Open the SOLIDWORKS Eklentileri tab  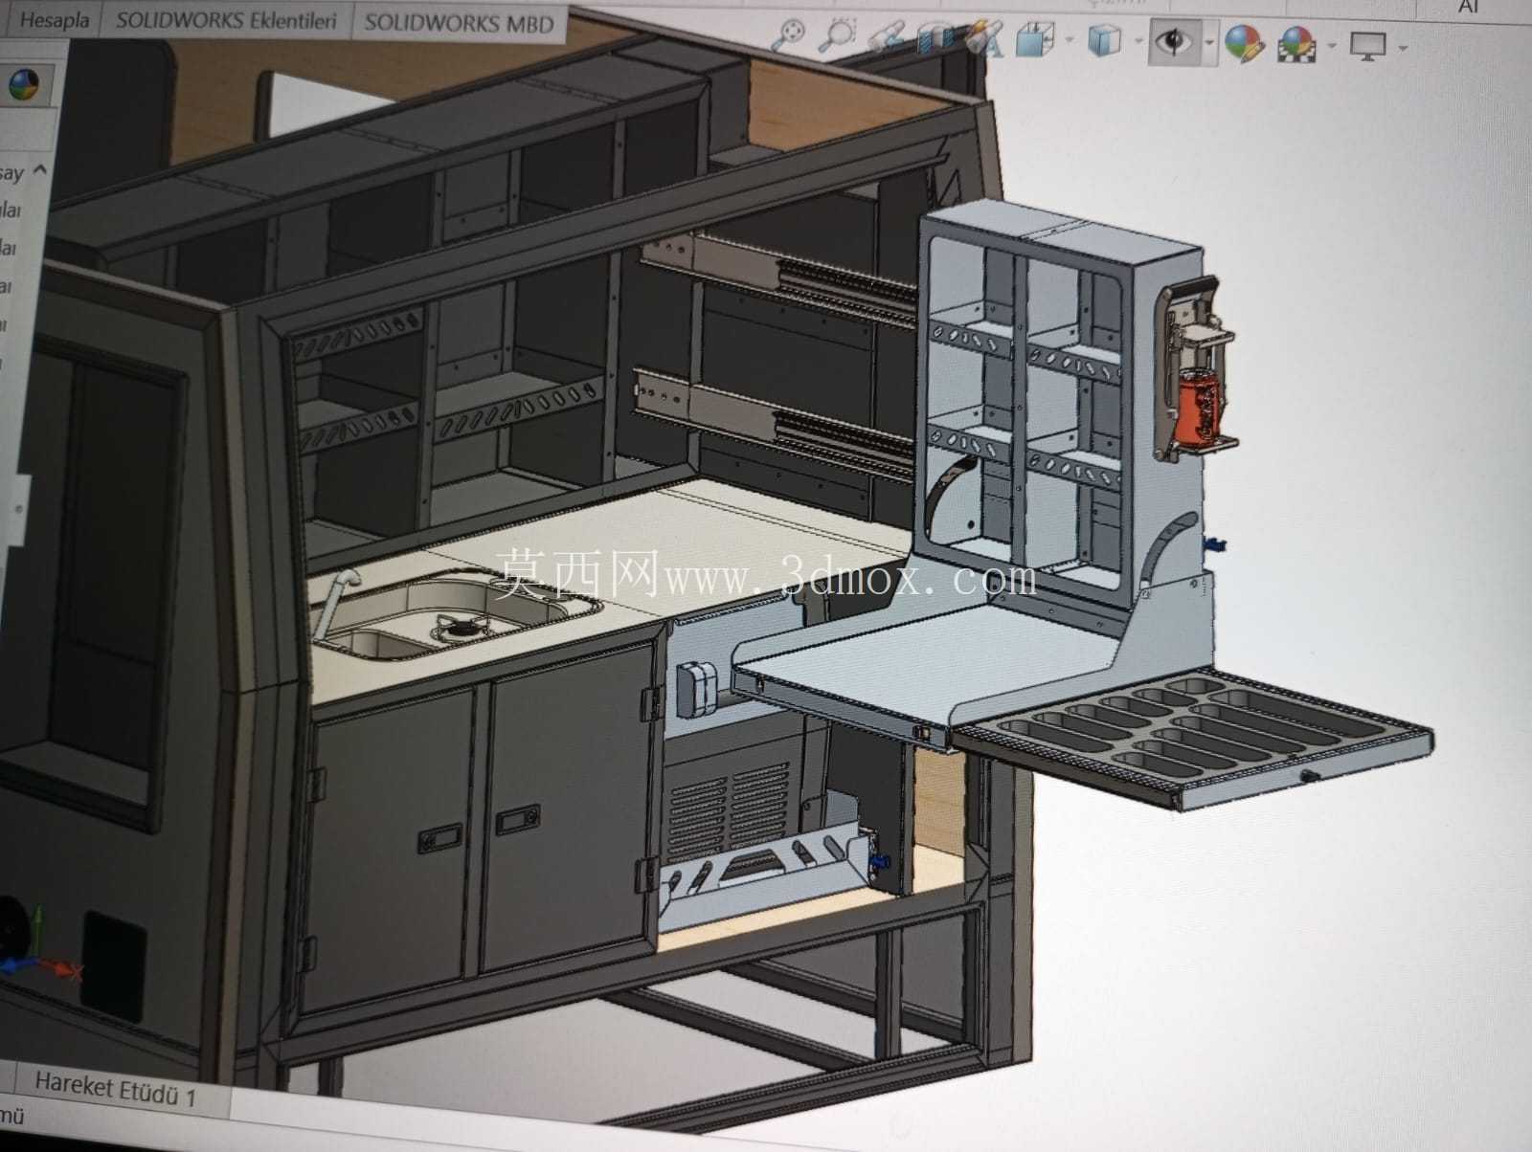227,21
